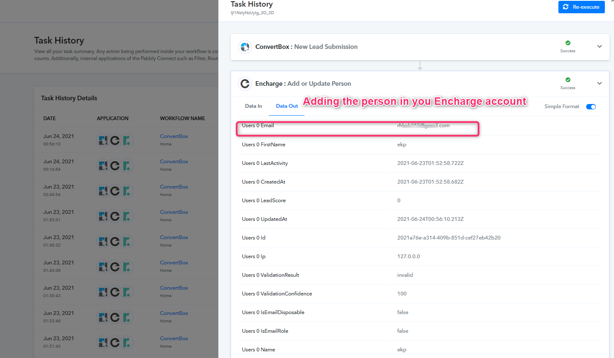Click the DATE column header
The width and height of the screenshot is (614, 358).
[x=49, y=119]
